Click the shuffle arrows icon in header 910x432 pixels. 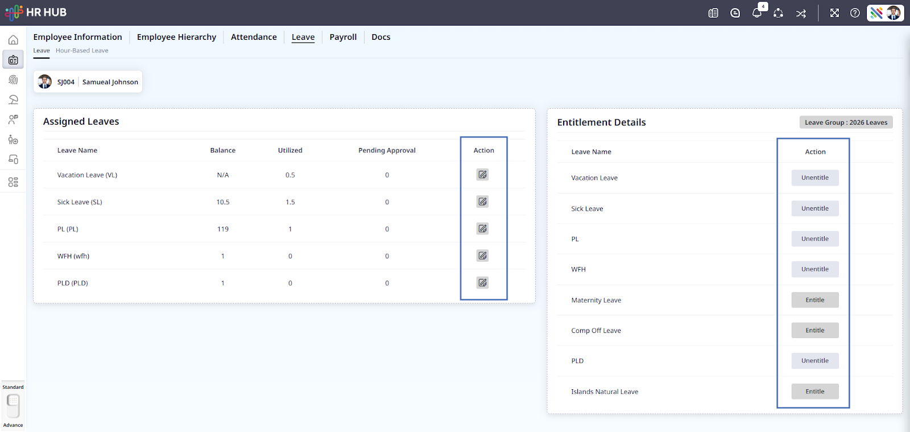pos(801,13)
